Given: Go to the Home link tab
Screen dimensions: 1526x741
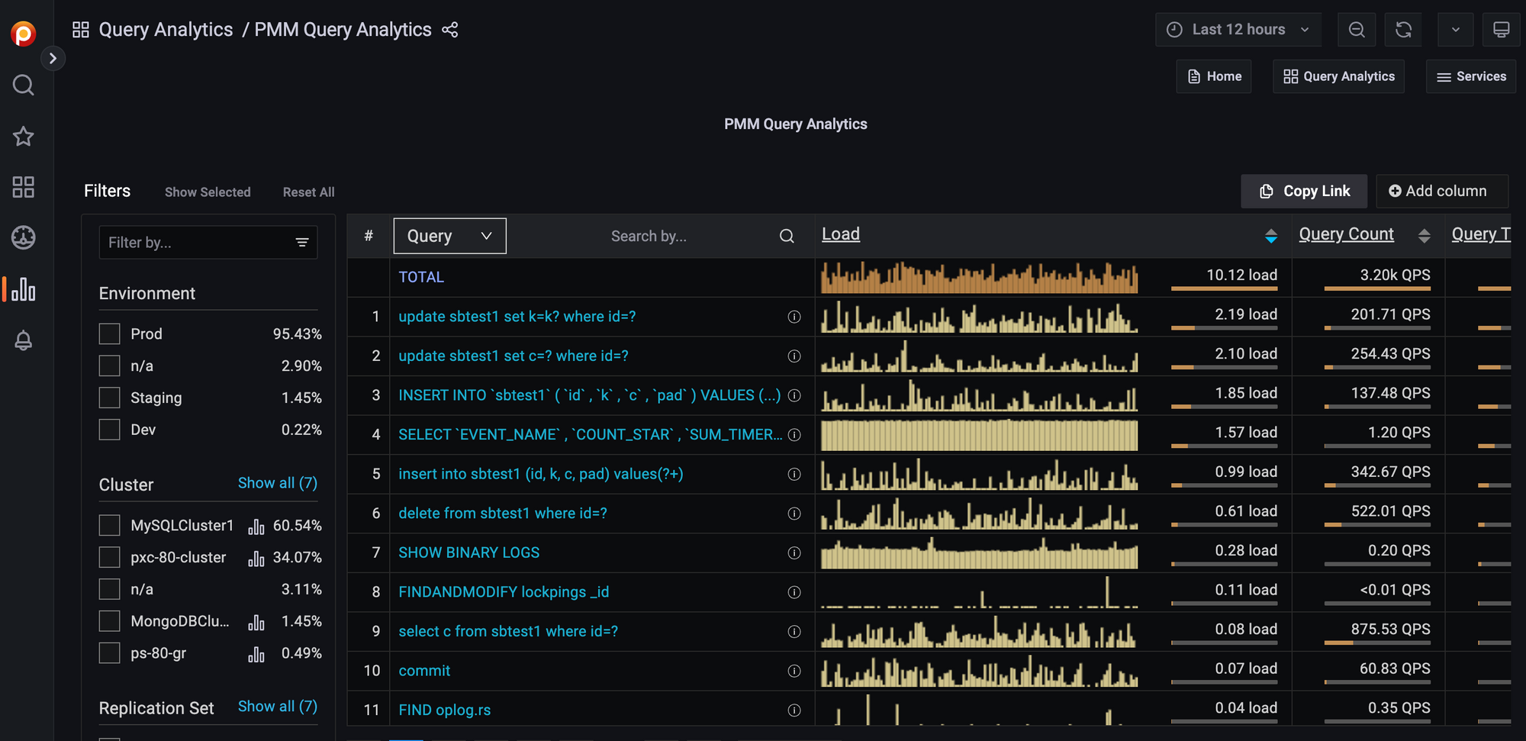Looking at the screenshot, I should tap(1214, 76).
